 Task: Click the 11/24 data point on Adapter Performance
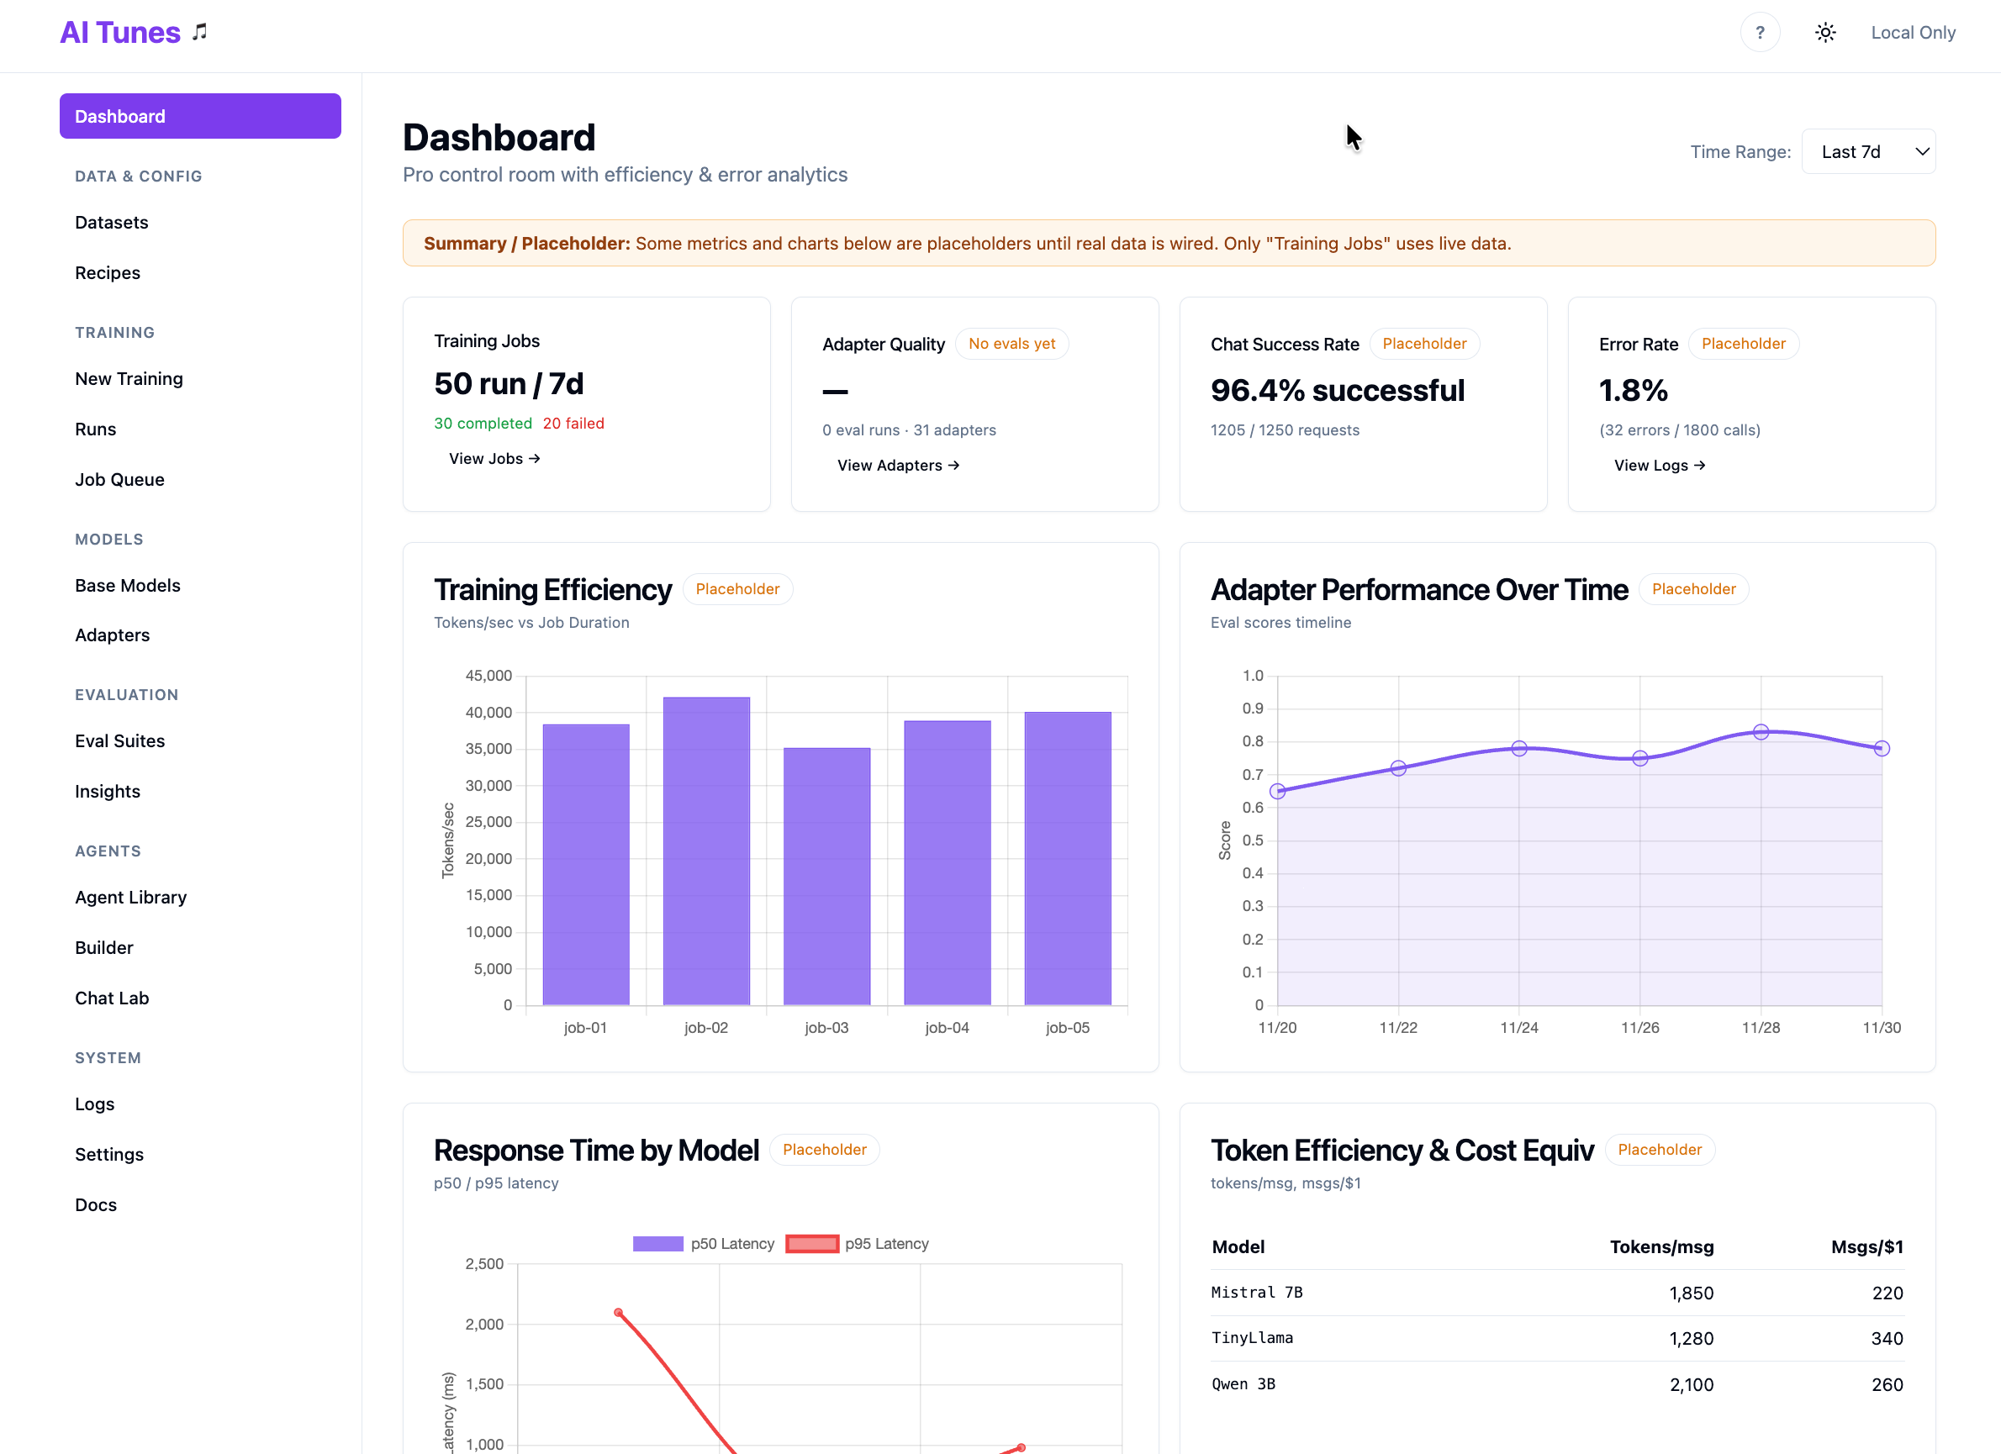1519,749
